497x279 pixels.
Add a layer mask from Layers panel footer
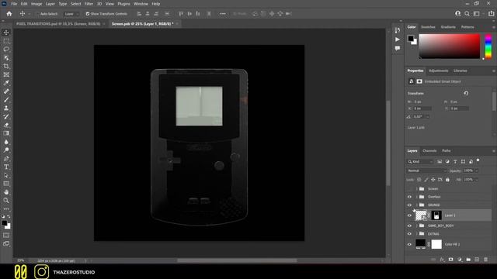(x=450, y=260)
